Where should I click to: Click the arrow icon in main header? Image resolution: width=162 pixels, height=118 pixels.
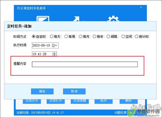coord(76,19)
